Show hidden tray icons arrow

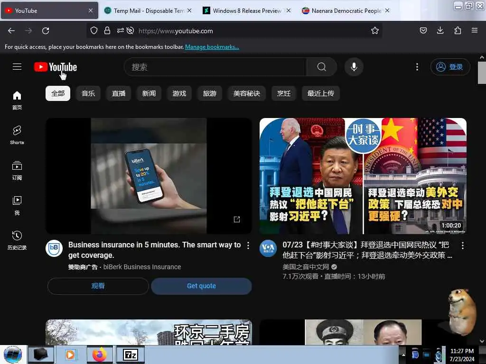(x=403, y=355)
